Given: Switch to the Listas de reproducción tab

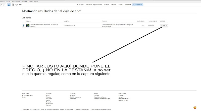Looking at the screenshot, I should [94, 5].
